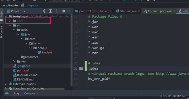Click the External Libraries icon

point(11,84)
